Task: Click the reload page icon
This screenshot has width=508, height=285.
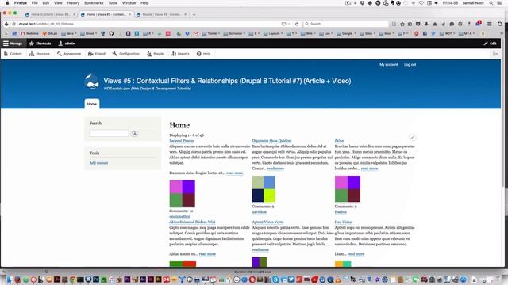Action: [x=297, y=24]
